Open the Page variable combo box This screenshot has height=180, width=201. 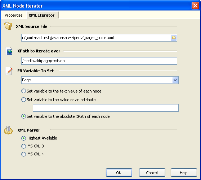point(100,80)
